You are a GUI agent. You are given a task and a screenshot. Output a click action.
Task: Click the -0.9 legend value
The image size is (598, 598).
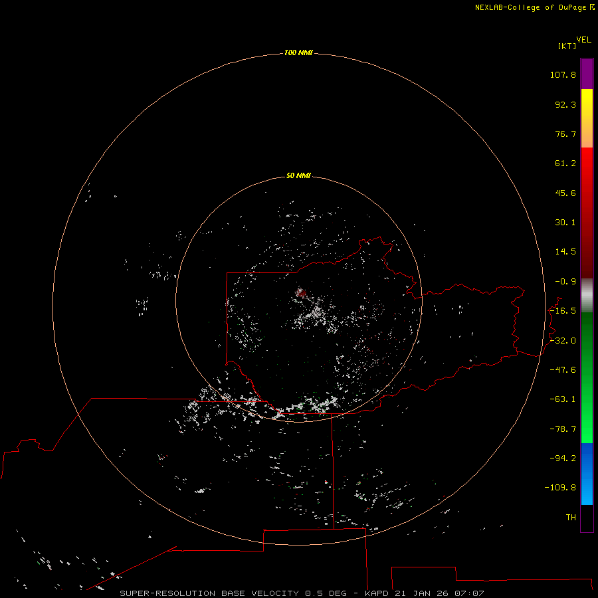coord(565,282)
